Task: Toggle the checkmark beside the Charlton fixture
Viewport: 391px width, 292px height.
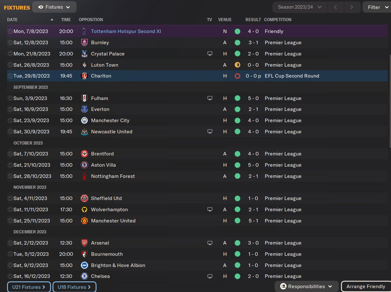Action: pos(10,76)
